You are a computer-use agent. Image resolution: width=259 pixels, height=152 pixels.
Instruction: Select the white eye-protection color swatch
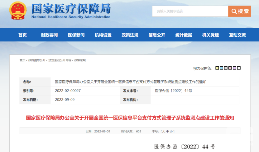pyautogui.click(x=239, y=68)
